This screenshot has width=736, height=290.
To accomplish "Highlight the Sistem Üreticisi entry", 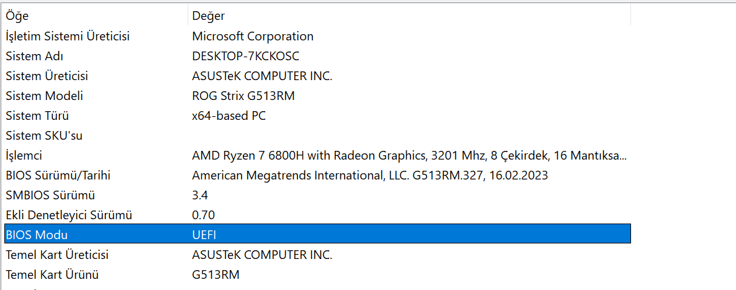I will [47, 76].
